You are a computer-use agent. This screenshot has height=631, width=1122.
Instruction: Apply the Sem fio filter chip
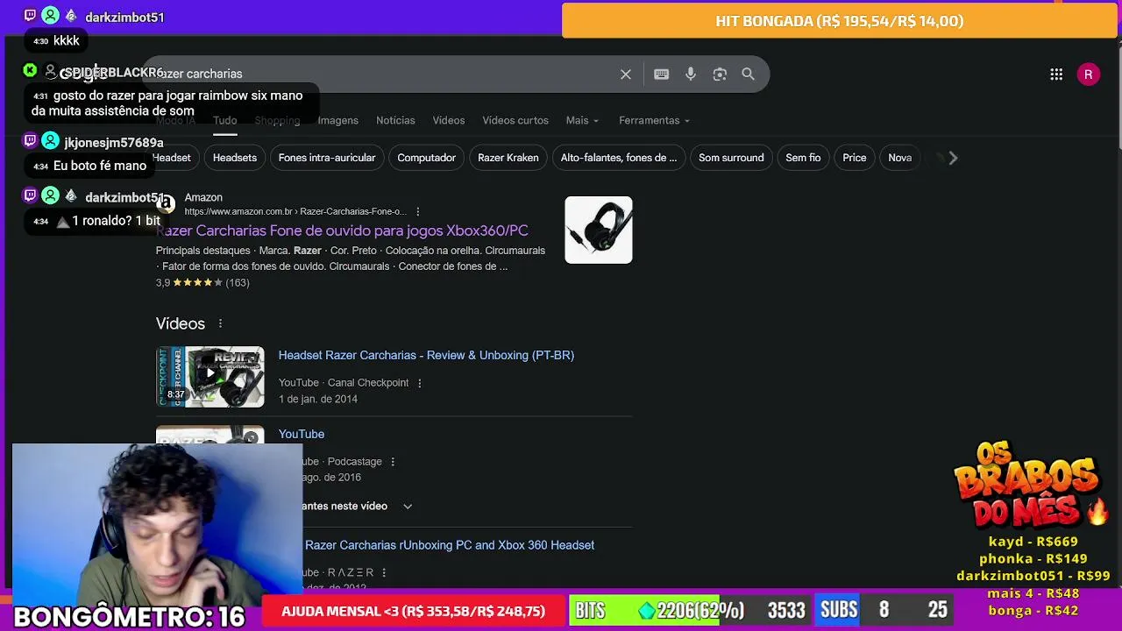[803, 158]
